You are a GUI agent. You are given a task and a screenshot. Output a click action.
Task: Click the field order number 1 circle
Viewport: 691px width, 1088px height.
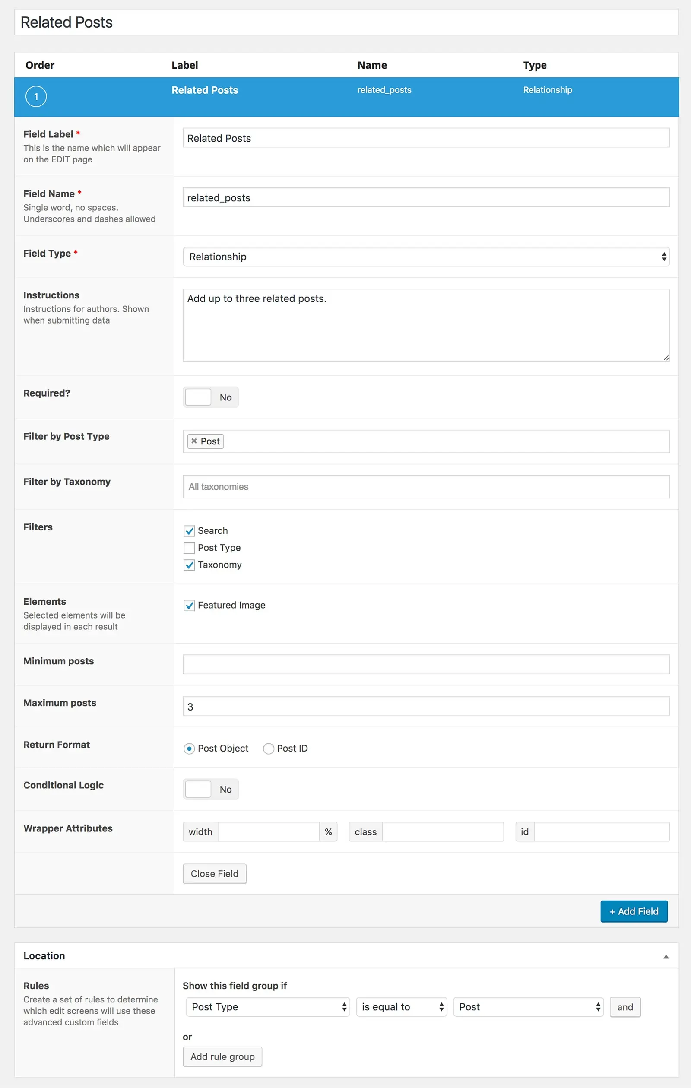point(36,97)
